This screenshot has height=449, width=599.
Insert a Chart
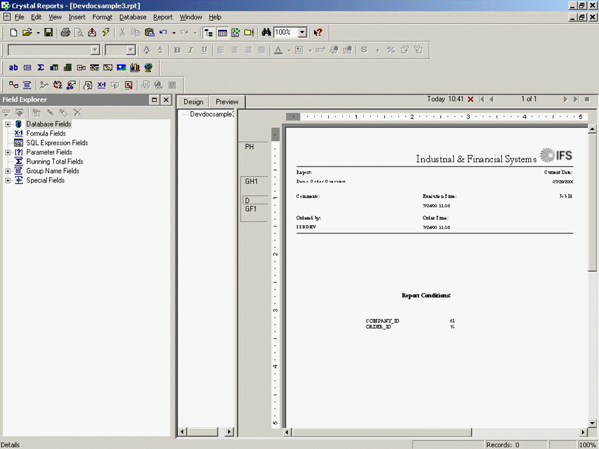point(135,67)
